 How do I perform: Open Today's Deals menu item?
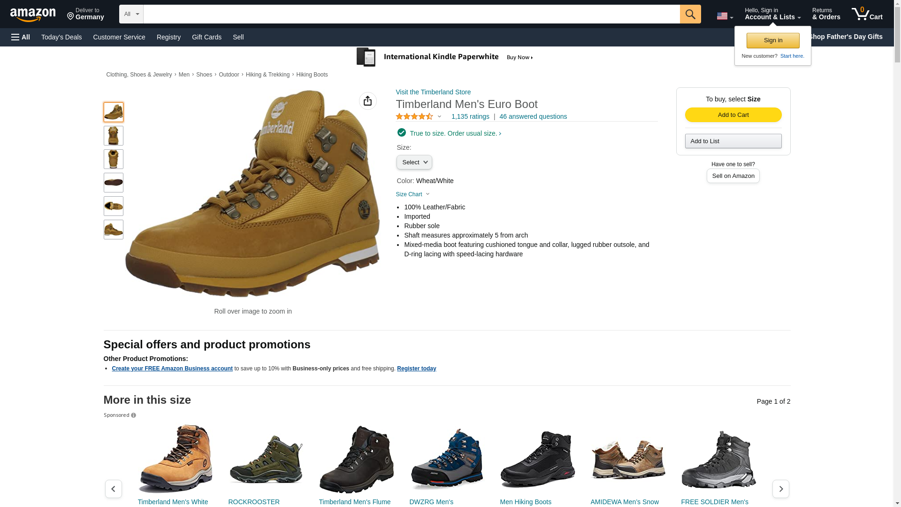click(x=61, y=37)
